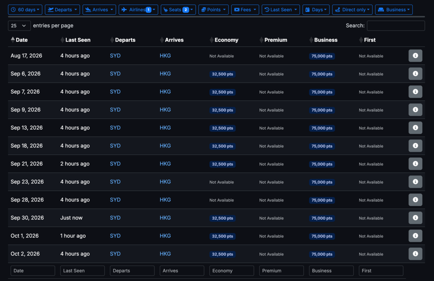The image size is (434, 281).
Task: Click SYD link in Sep 21 row
Action: (115, 164)
